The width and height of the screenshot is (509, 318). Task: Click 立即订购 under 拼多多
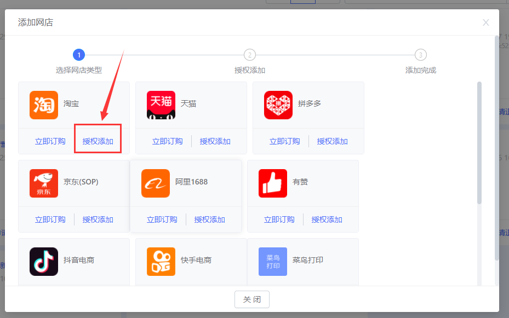coord(285,141)
